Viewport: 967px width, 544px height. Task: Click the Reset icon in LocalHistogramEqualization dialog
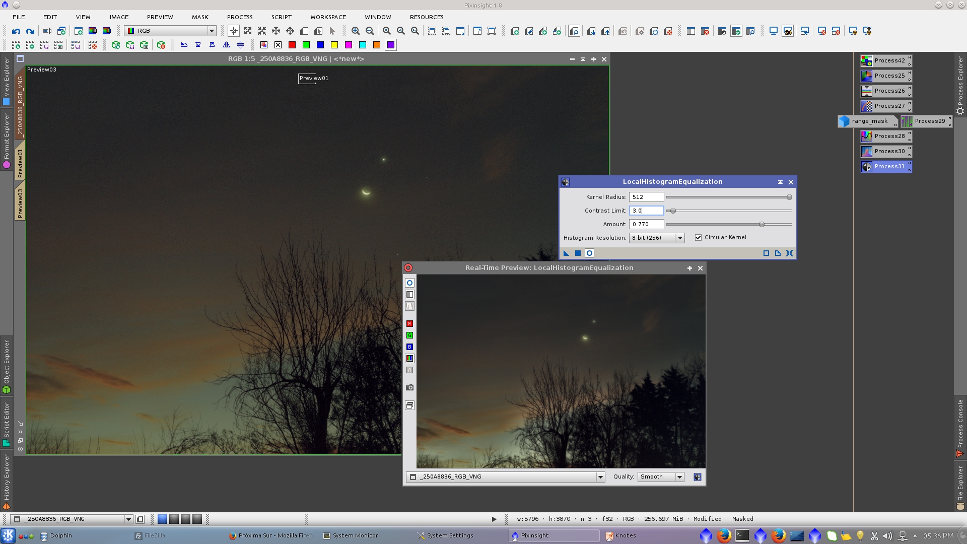click(x=789, y=253)
